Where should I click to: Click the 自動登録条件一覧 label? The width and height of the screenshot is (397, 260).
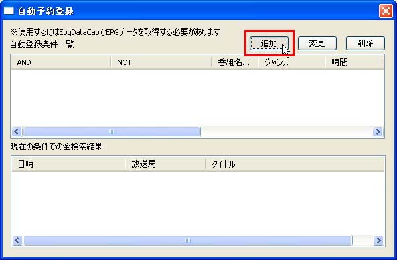tap(42, 44)
